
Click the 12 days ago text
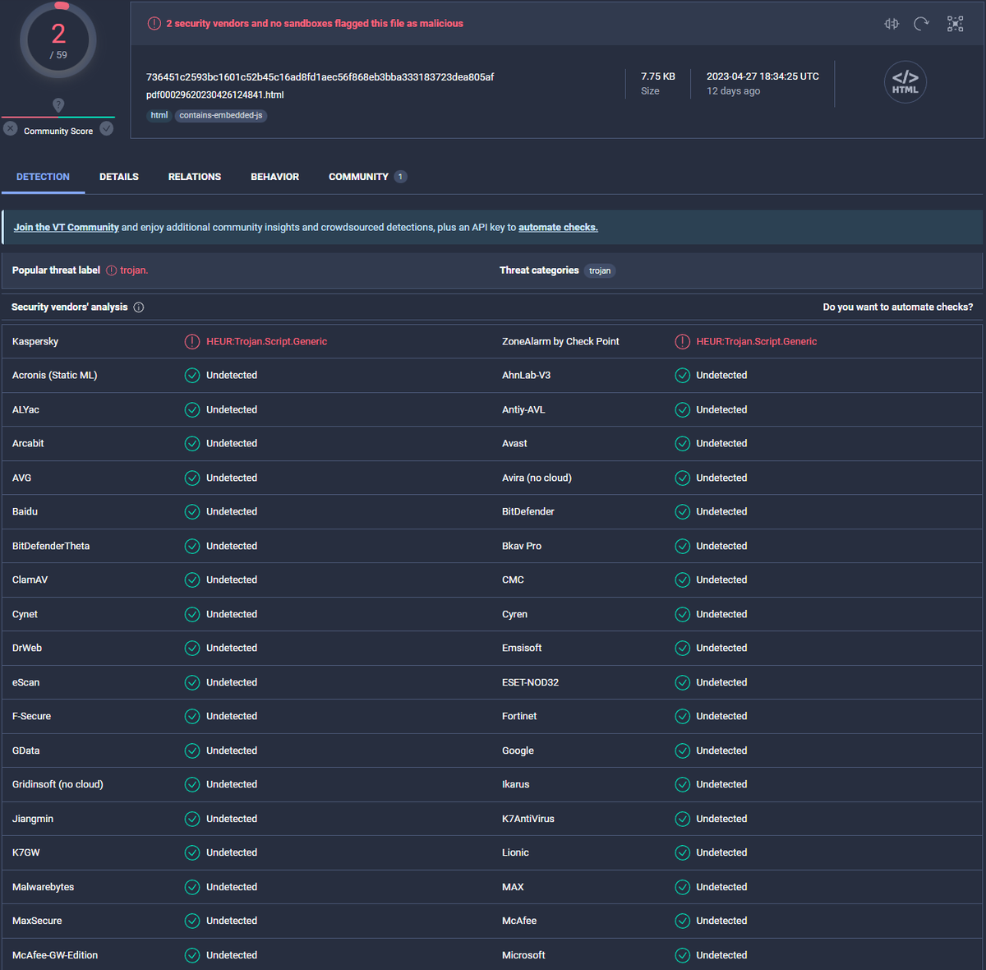coord(733,91)
